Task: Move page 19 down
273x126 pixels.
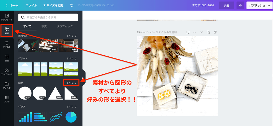Action: tap(202, 32)
